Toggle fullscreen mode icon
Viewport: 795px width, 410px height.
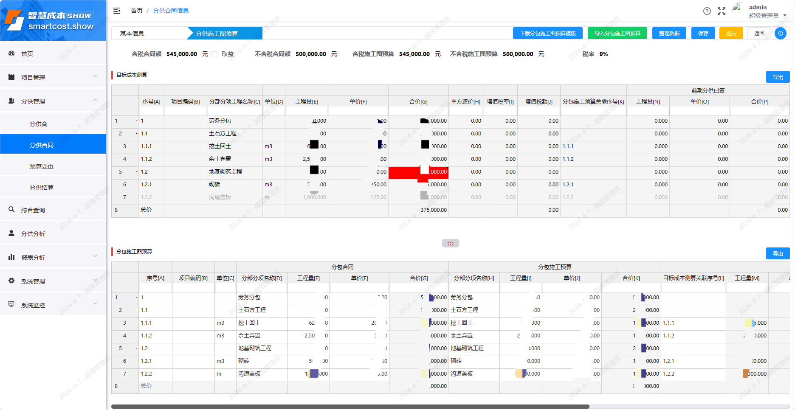722,11
